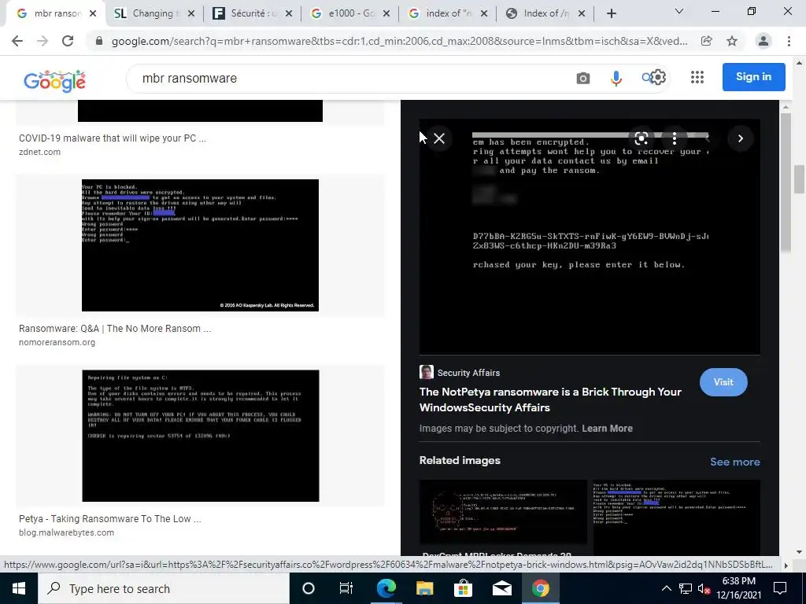Open Microsoft Store from taskbar

pyautogui.click(x=463, y=588)
